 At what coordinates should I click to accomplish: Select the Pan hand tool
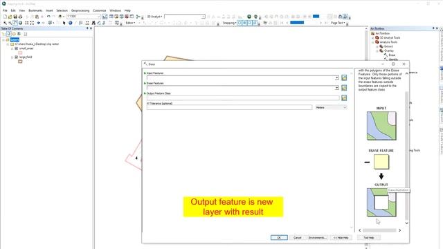click(x=15, y=23)
